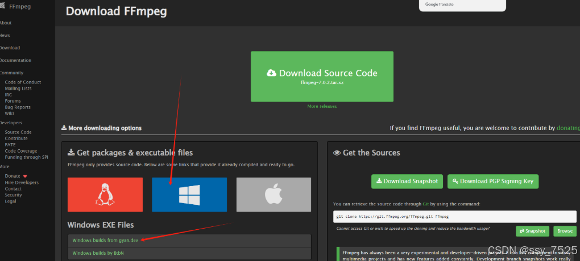Click the Get the Sources heading
The height and width of the screenshot is (261, 580).
tap(367, 153)
